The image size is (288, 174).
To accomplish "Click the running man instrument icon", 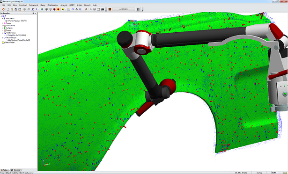I will (x=32, y=9).
